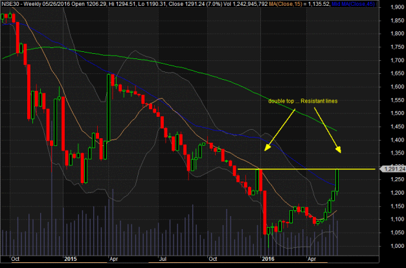Click the 2015 label on the time axis

pos(71,259)
